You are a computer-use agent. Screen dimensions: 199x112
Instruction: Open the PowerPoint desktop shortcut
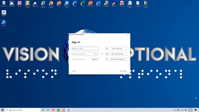click(90, 4)
